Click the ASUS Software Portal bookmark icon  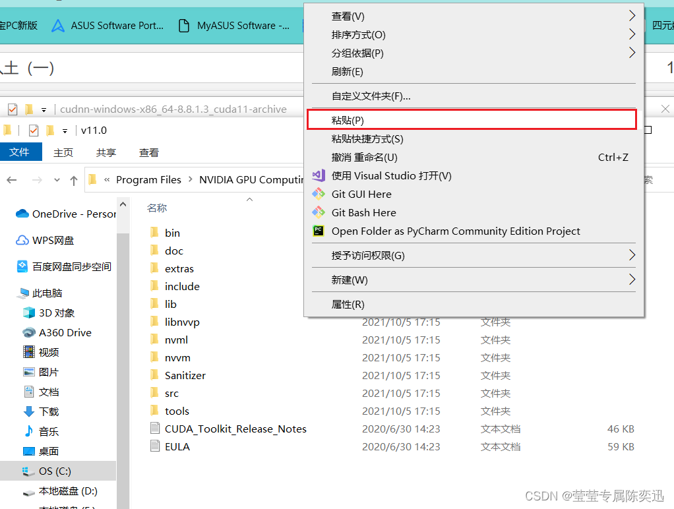(58, 26)
